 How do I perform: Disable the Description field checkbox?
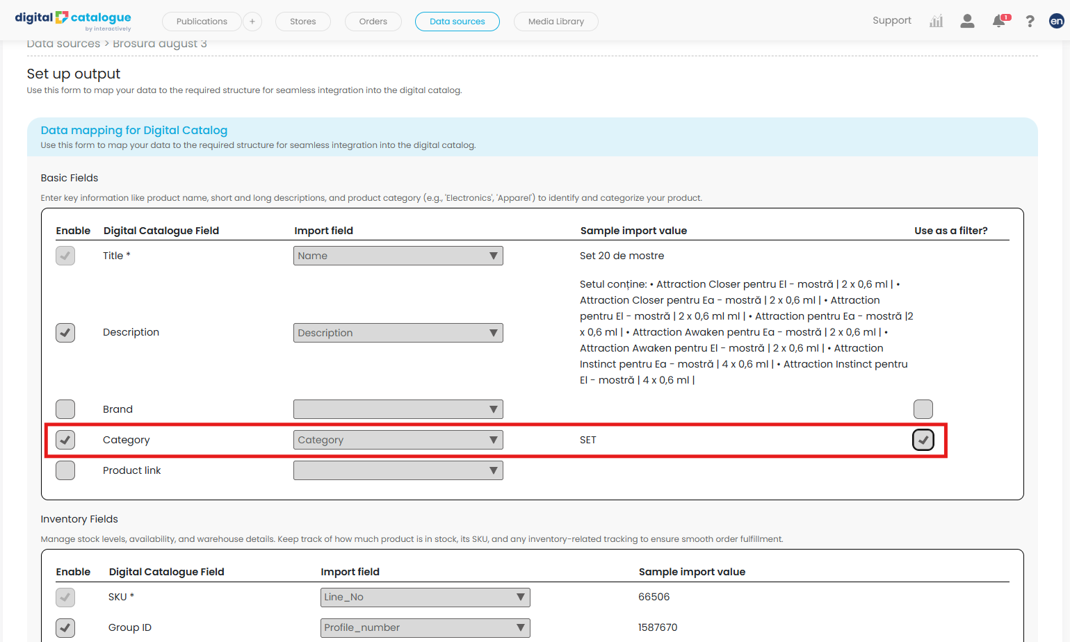tap(65, 333)
